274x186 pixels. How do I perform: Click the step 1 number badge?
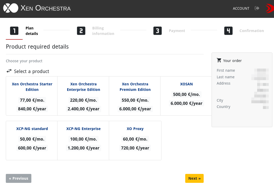14,31
